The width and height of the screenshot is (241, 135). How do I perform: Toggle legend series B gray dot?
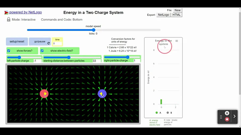coord(168,113)
